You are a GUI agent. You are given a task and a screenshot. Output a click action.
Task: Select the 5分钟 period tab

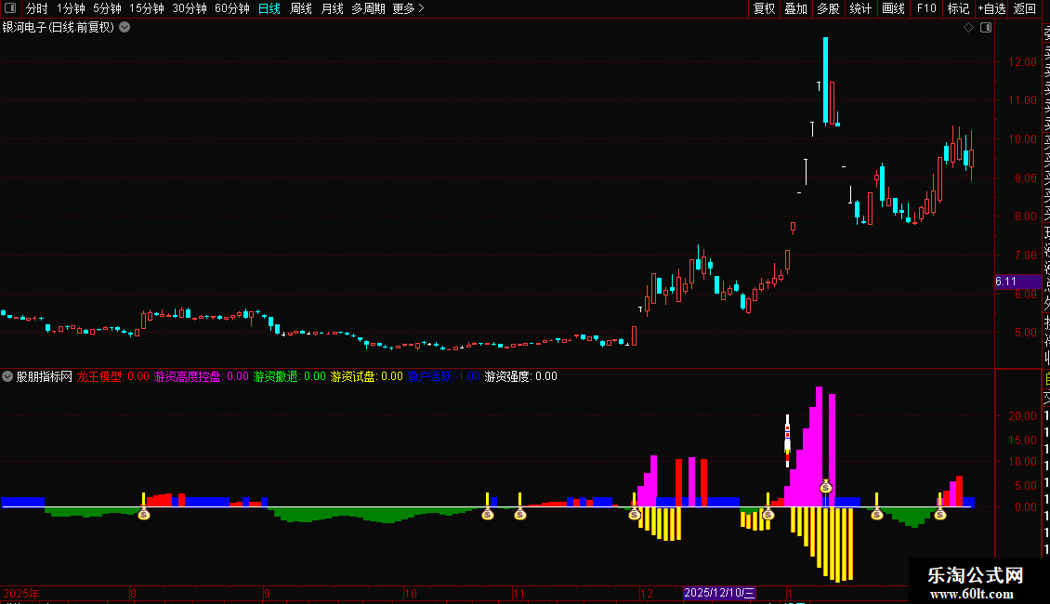point(107,8)
